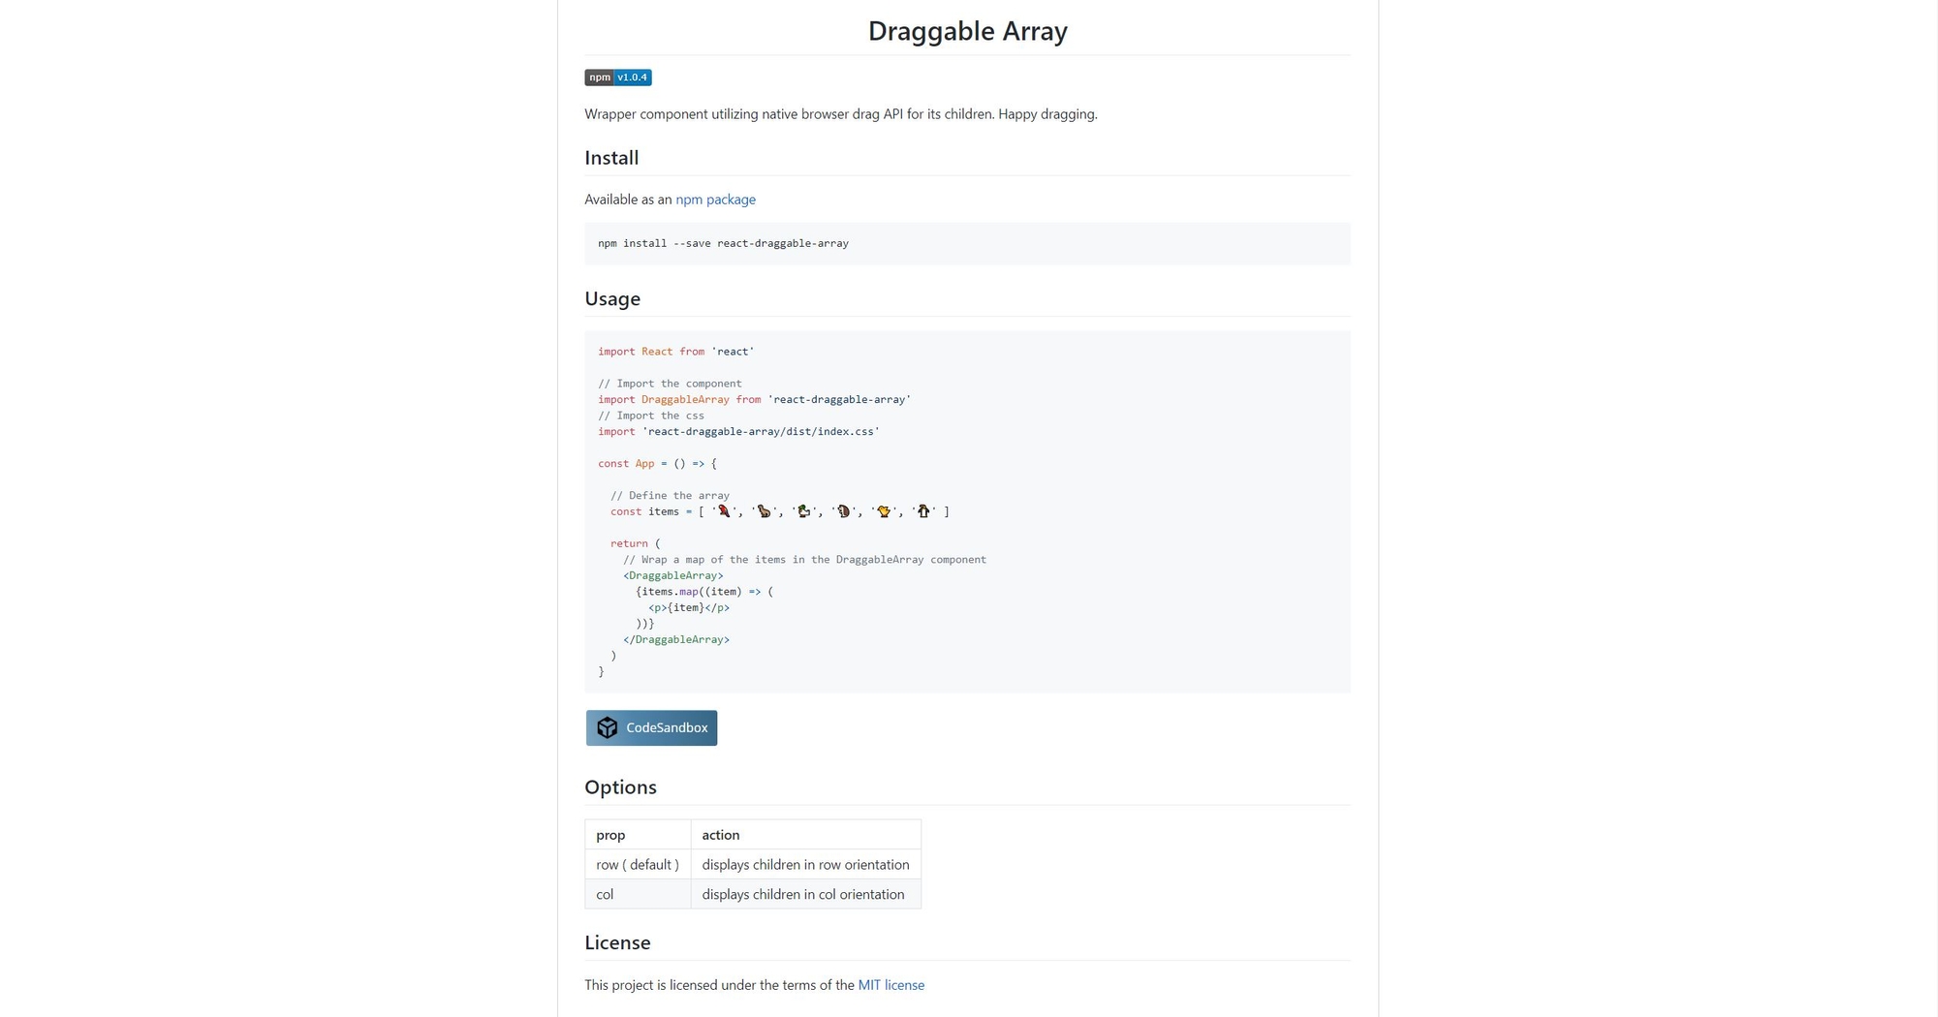Click the baby chick emoji in the array
Screen dimensions: 1938x1017
tap(884, 511)
